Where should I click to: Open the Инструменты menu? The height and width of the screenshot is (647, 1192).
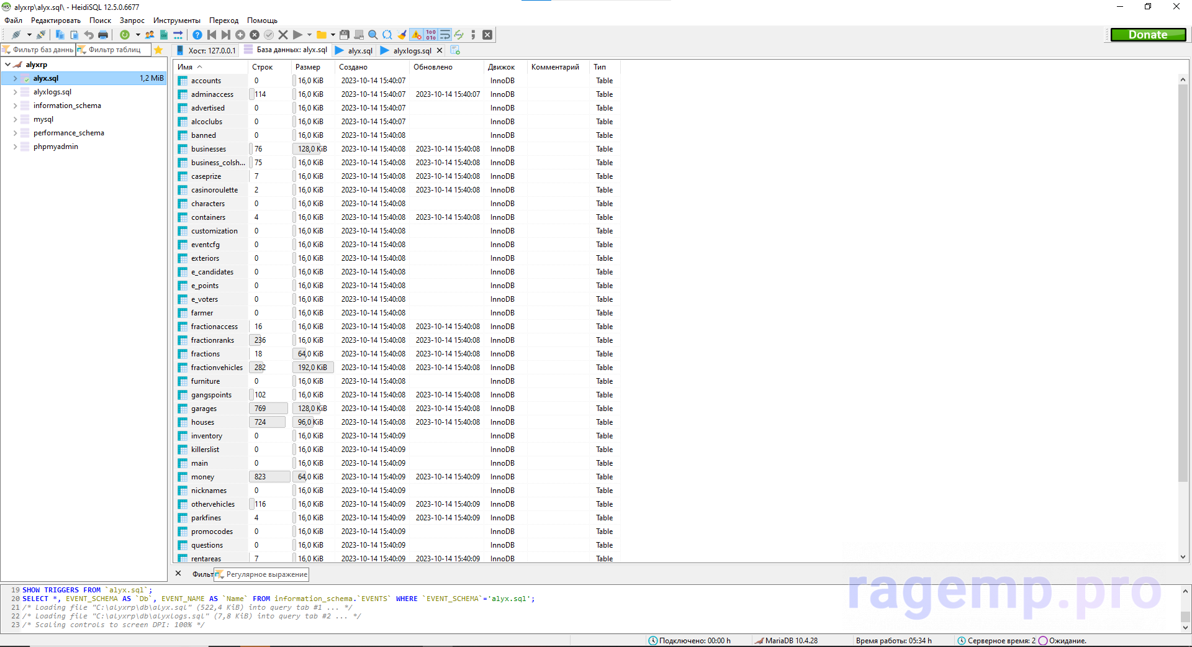(176, 20)
